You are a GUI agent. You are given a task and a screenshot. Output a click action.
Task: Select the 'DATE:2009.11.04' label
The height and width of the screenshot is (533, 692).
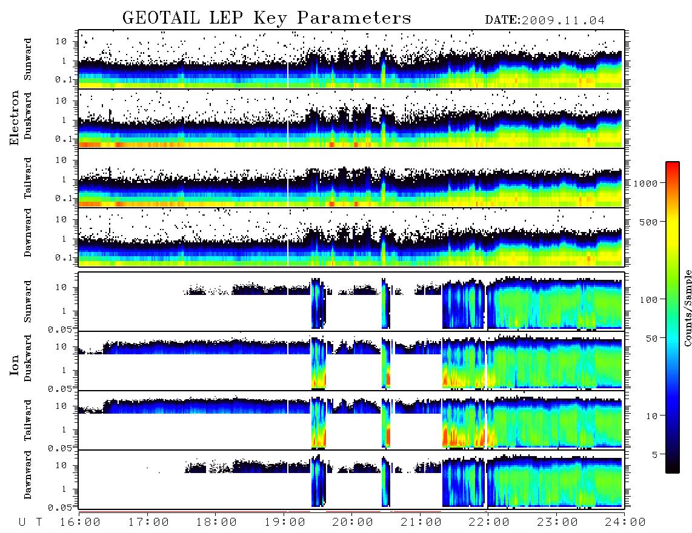[x=545, y=21]
